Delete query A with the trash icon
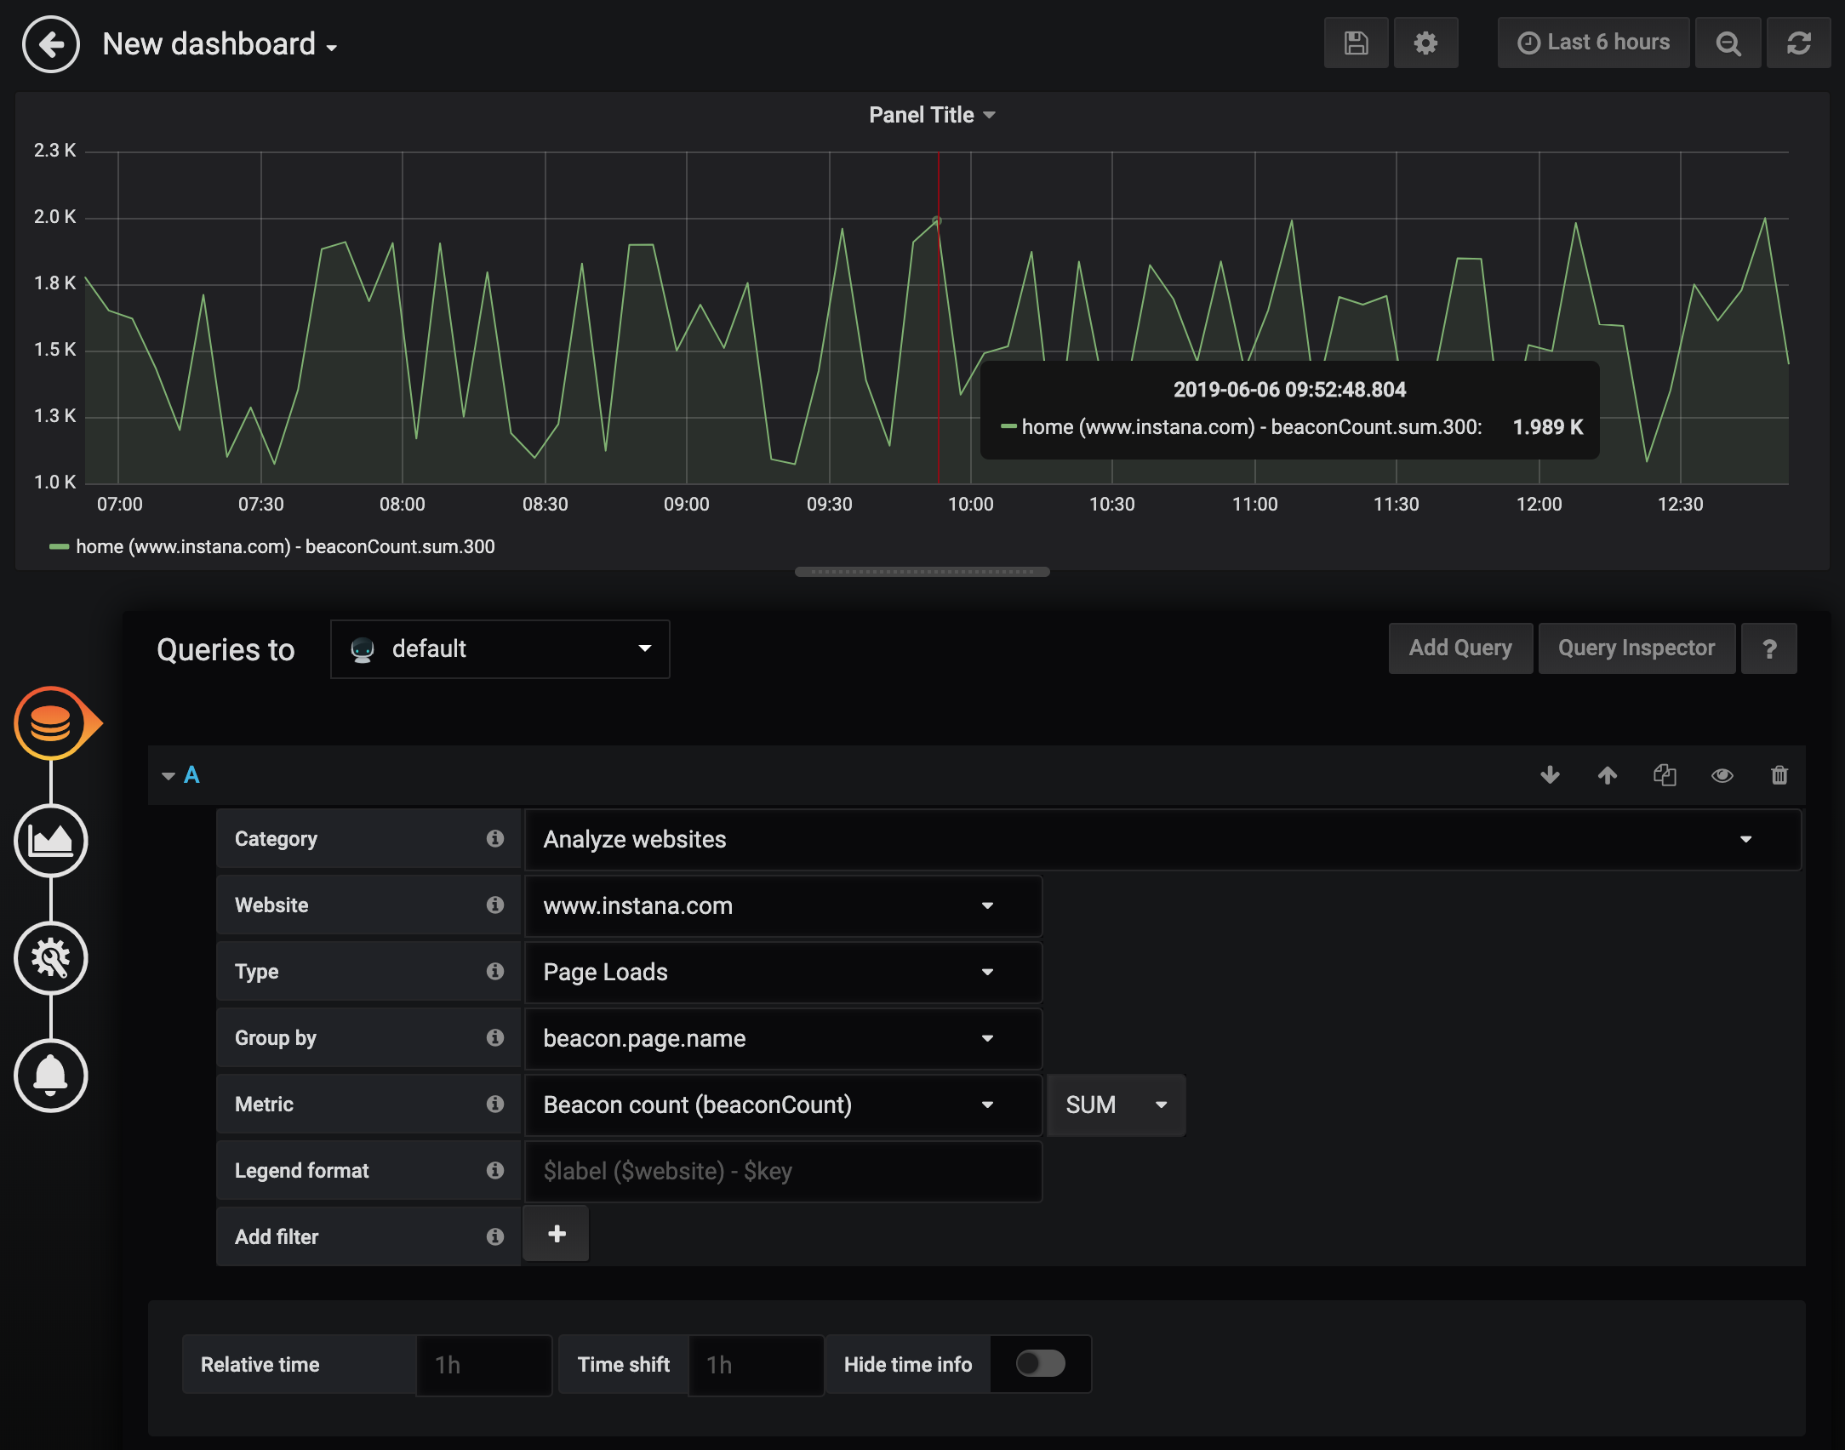 1779,775
